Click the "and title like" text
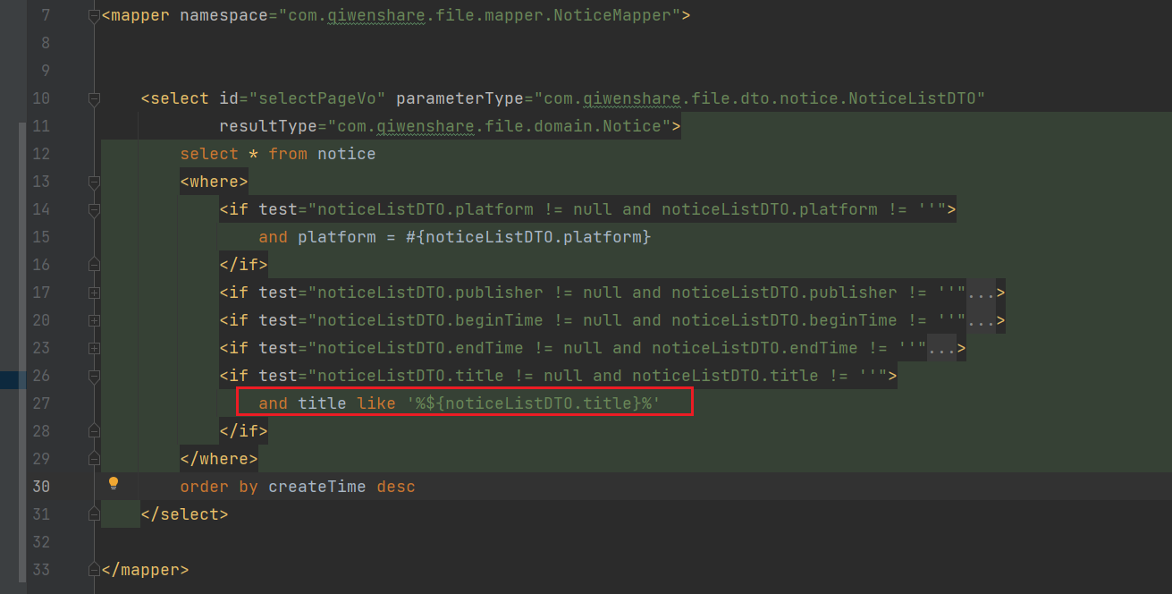Viewport: 1172px width, 594px height. click(327, 403)
